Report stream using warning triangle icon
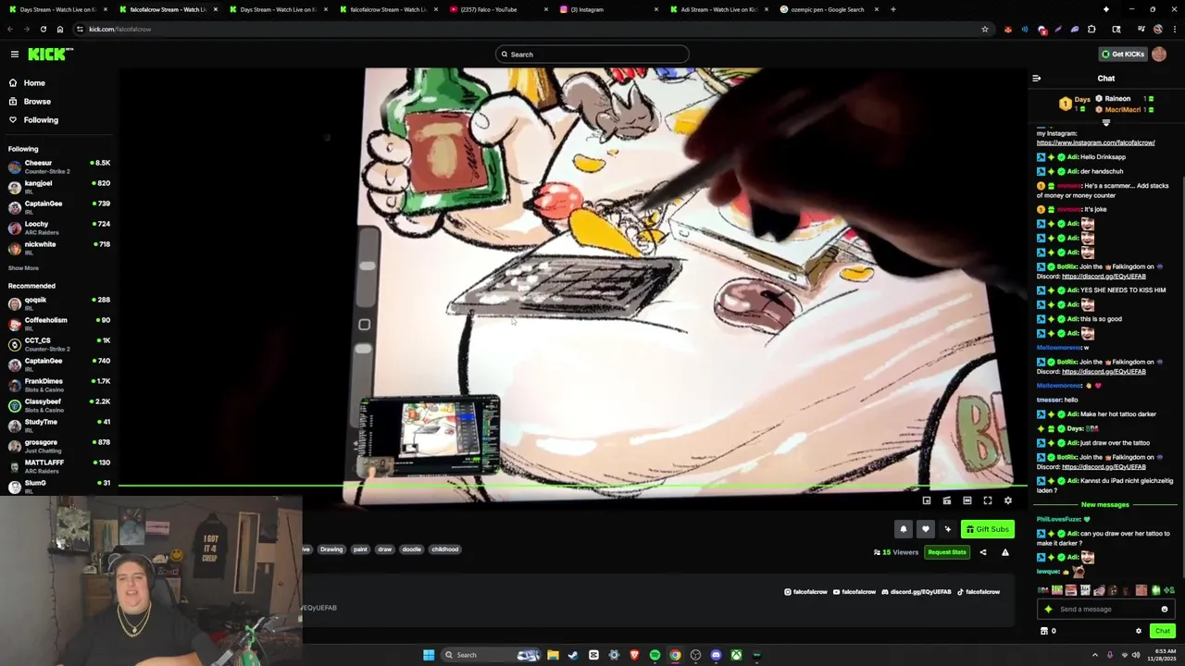1185x666 pixels. tap(1005, 552)
